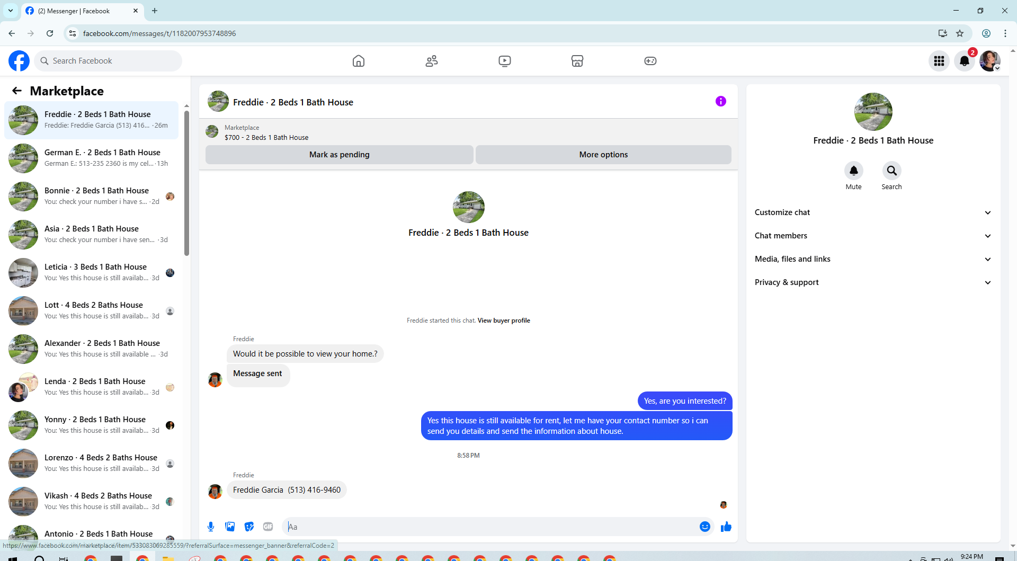
Task: Install app icon in address bar
Action: pos(943,33)
